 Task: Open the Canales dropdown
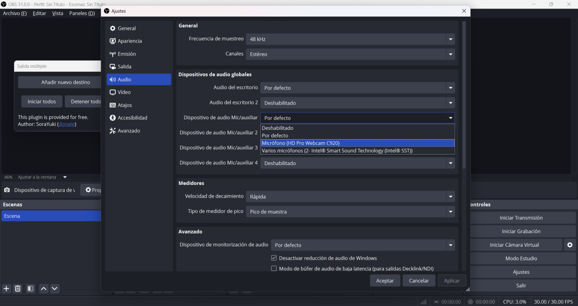click(x=350, y=54)
